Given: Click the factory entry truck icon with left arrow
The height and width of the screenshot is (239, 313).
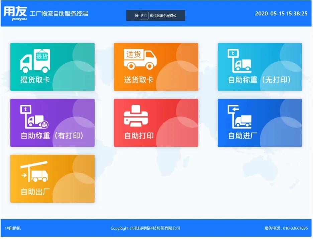Looking at the screenshot, I should (x=239, y=117).
